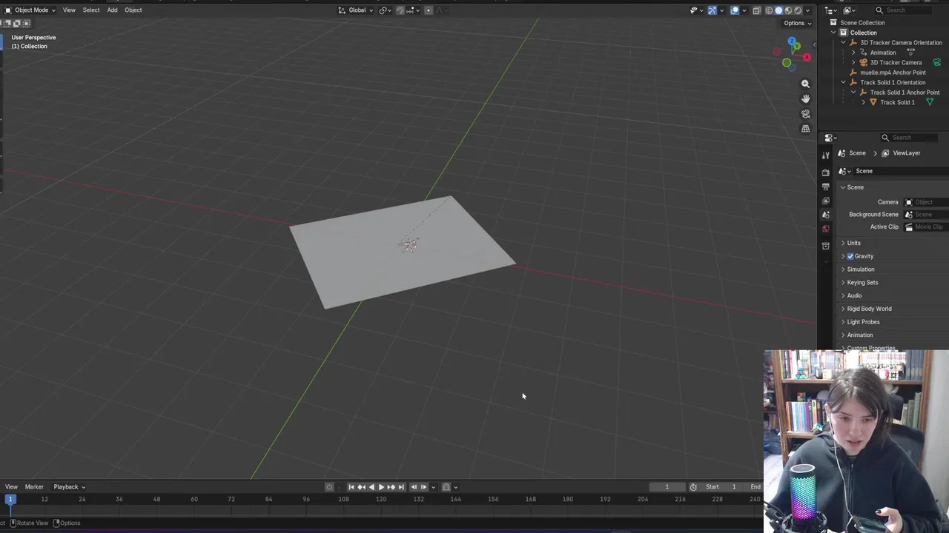Toggle camera view icon
Screen dimensions: 949x533
[x=806, y=113]
